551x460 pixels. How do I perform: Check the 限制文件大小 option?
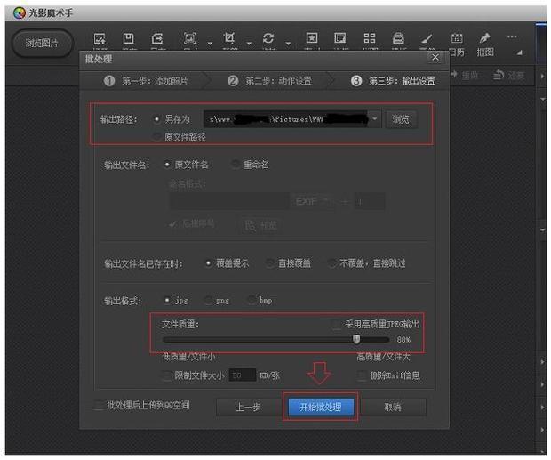[x=168, y=375]
